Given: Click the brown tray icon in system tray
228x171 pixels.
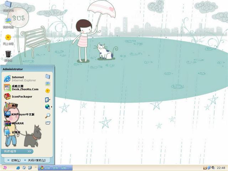Looking at the screenshot, I should click(205, 168).
